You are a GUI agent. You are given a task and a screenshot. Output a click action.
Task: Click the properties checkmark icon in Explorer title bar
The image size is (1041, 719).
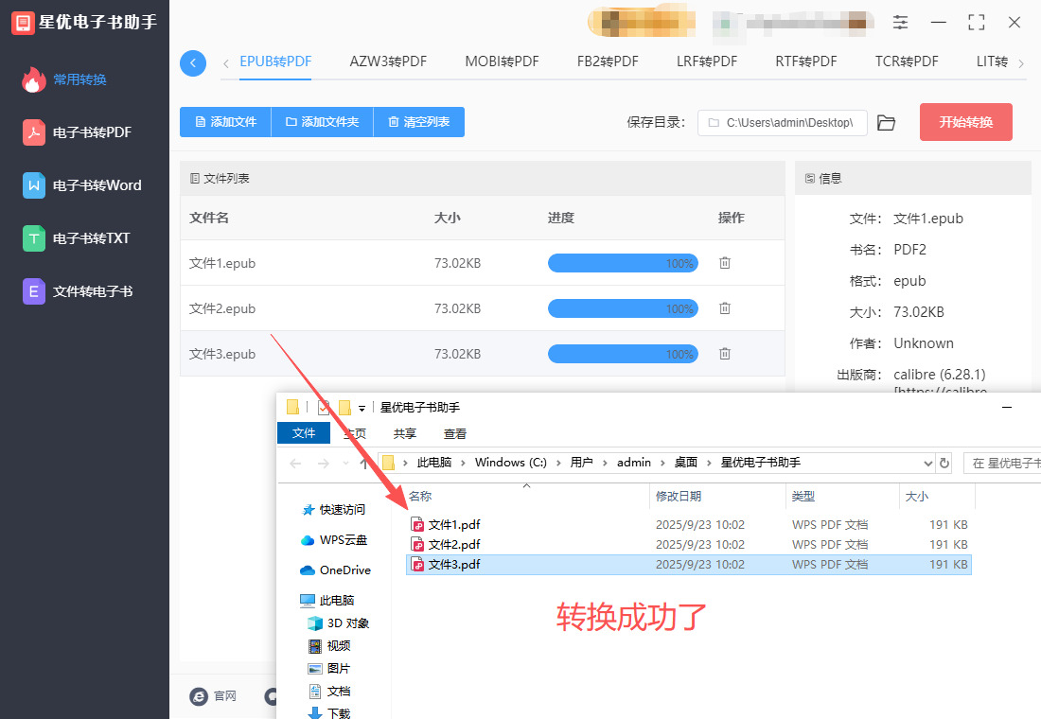[324, 407]
